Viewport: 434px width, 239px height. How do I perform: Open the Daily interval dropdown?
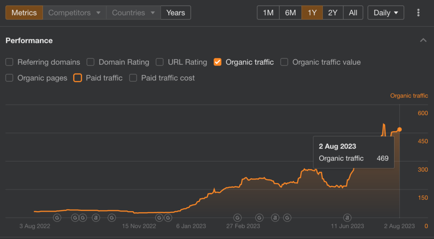click(x=386, y=13)
